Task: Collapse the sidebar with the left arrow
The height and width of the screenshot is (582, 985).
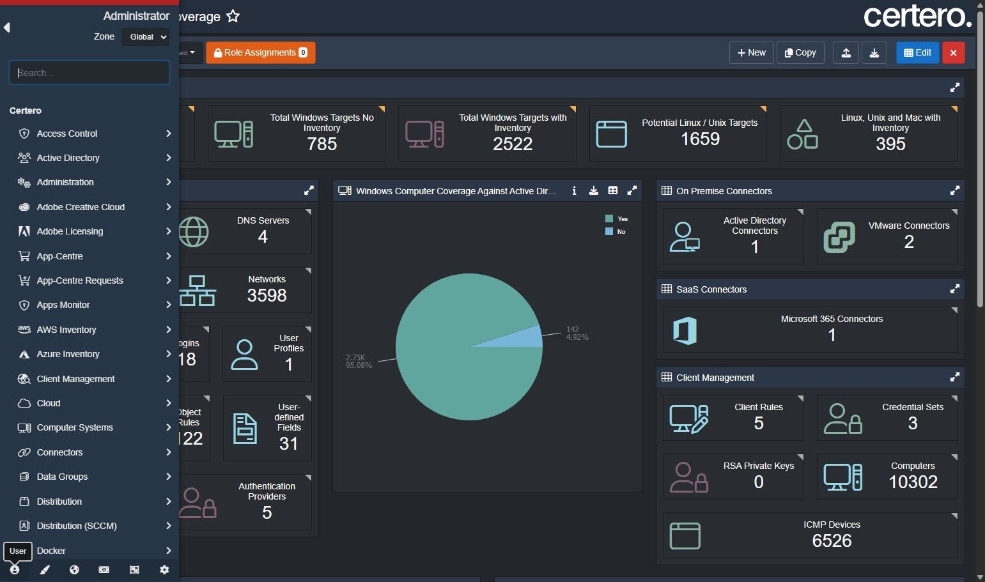Action: click(7, 27)
